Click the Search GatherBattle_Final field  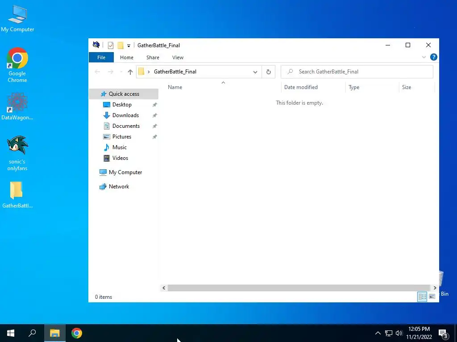click(x=357, y=72)
